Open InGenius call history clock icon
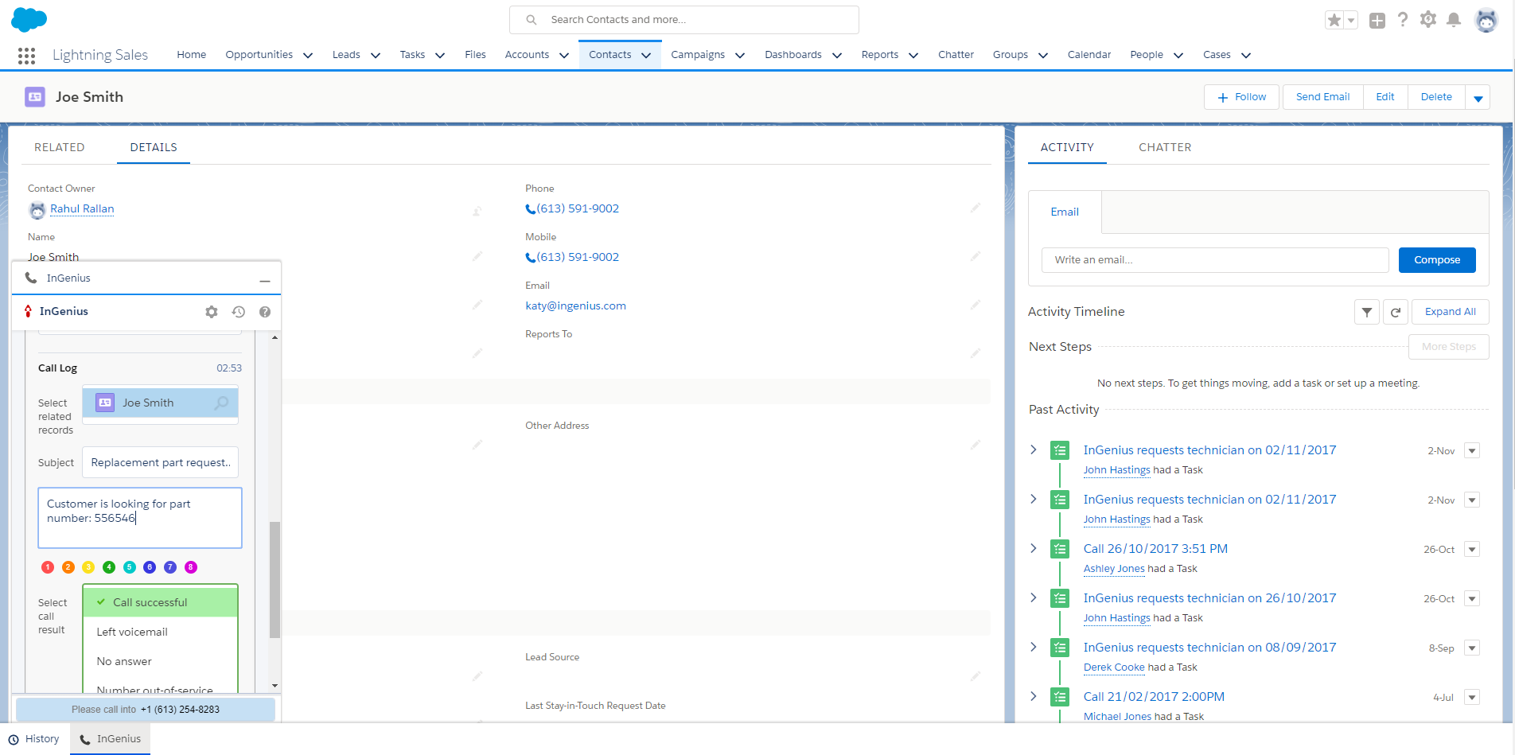Screen dimensions: 1515x755 point(238,312)
